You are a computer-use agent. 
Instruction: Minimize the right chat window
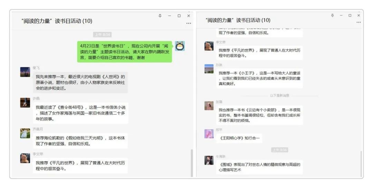341,15
